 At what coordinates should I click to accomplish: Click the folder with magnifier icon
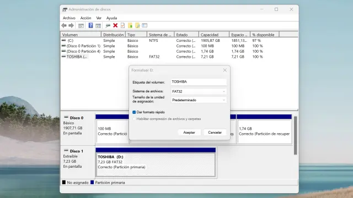[137, 26]
